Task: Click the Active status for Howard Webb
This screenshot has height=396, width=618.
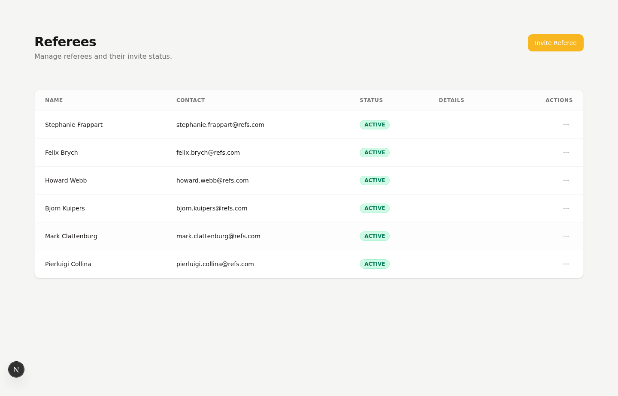Action: coord(375,180)
